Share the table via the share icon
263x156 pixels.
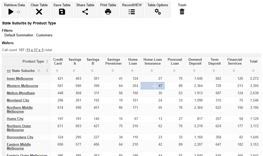pyautogui.click(x=85, y=11)
